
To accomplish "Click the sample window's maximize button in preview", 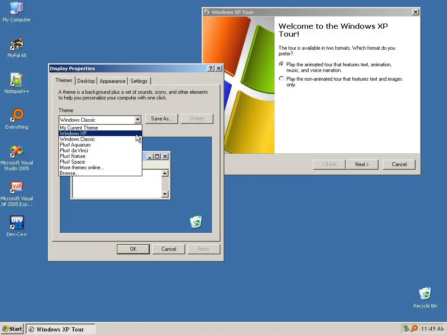I will [x=157, y=157].
